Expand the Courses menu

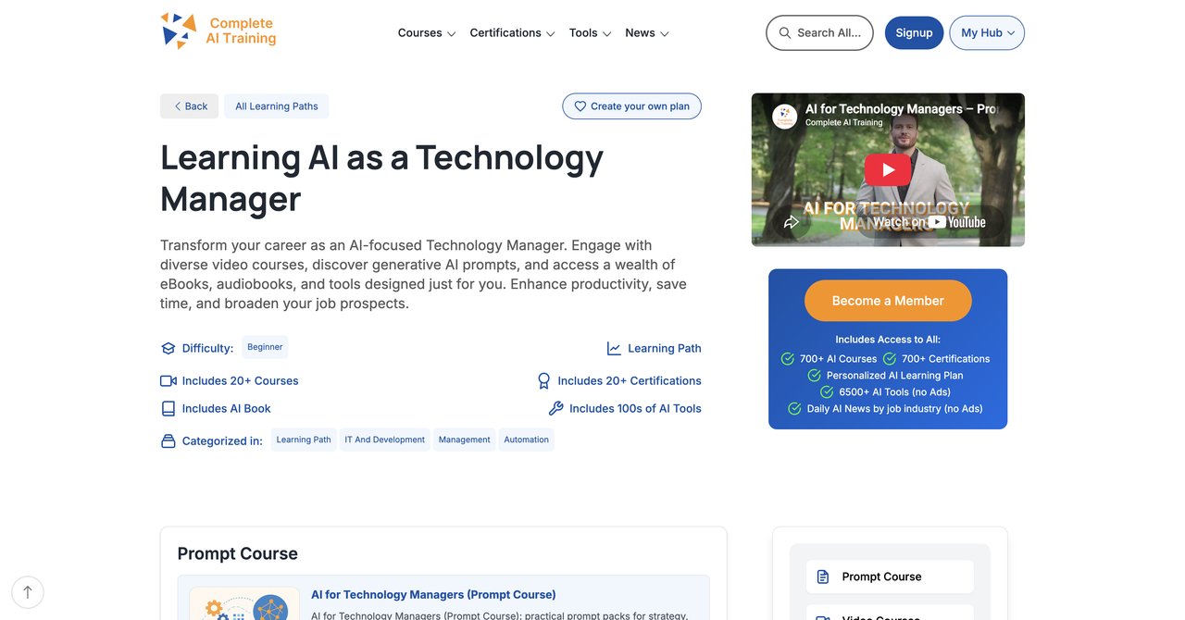coord(427,32)
